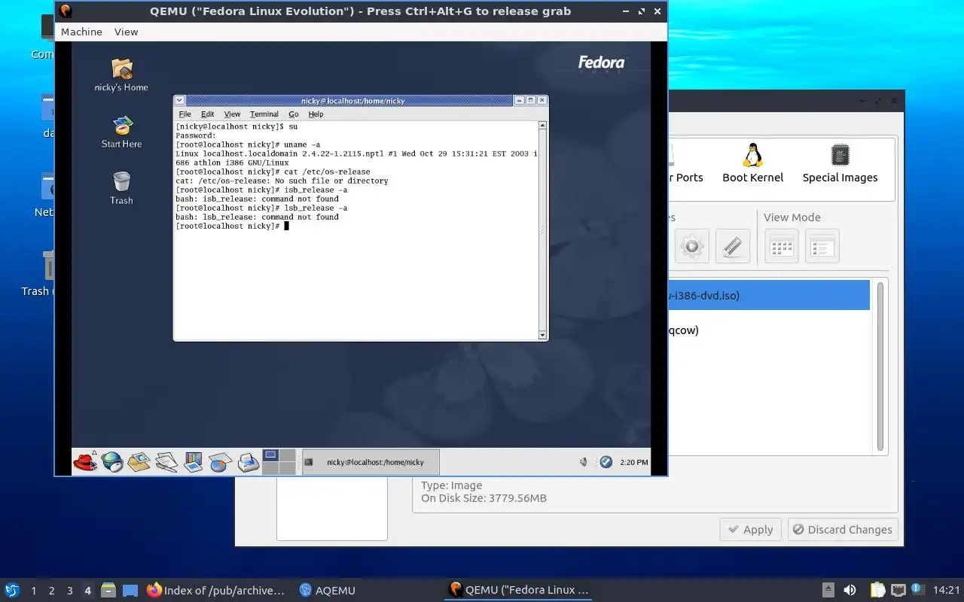964x602 pixels.
Task: Switch to host workspace 2
Action: pos(51,591)
